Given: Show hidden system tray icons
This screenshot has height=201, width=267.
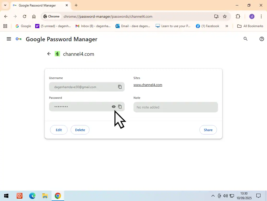Looking at the screenshot, I should coord(213,196).
